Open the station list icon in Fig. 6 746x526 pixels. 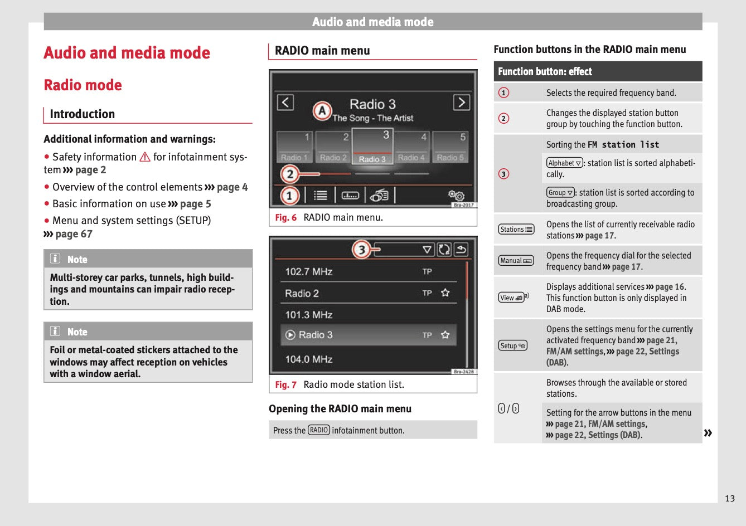point(320,195)
